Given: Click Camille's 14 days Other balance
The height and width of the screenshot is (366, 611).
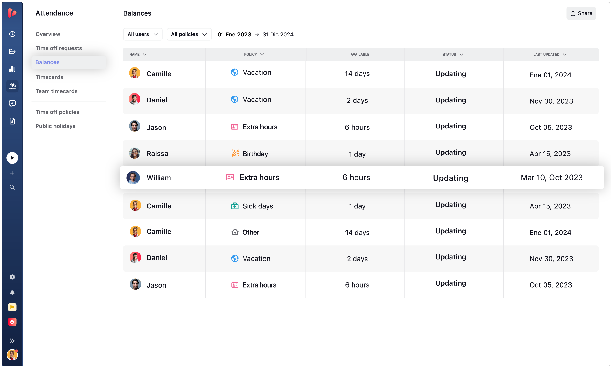Looking at the screenshot, I should (x=357, y=232).
